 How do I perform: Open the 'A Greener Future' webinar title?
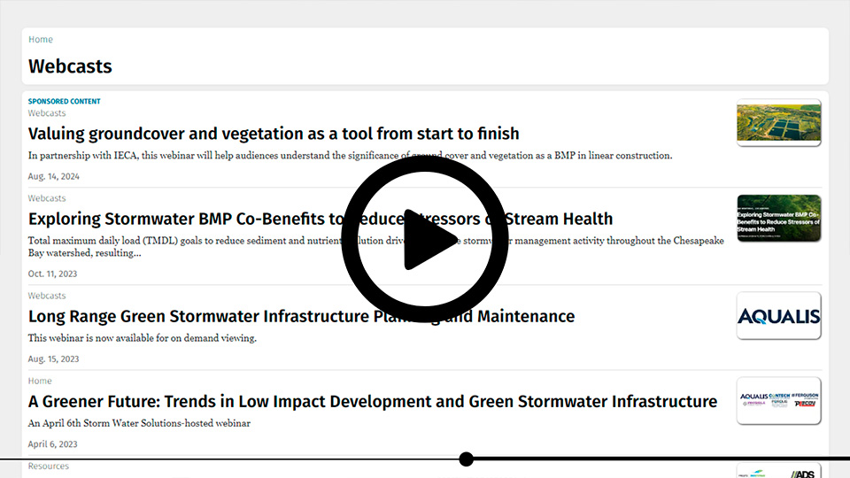[372, 402]
